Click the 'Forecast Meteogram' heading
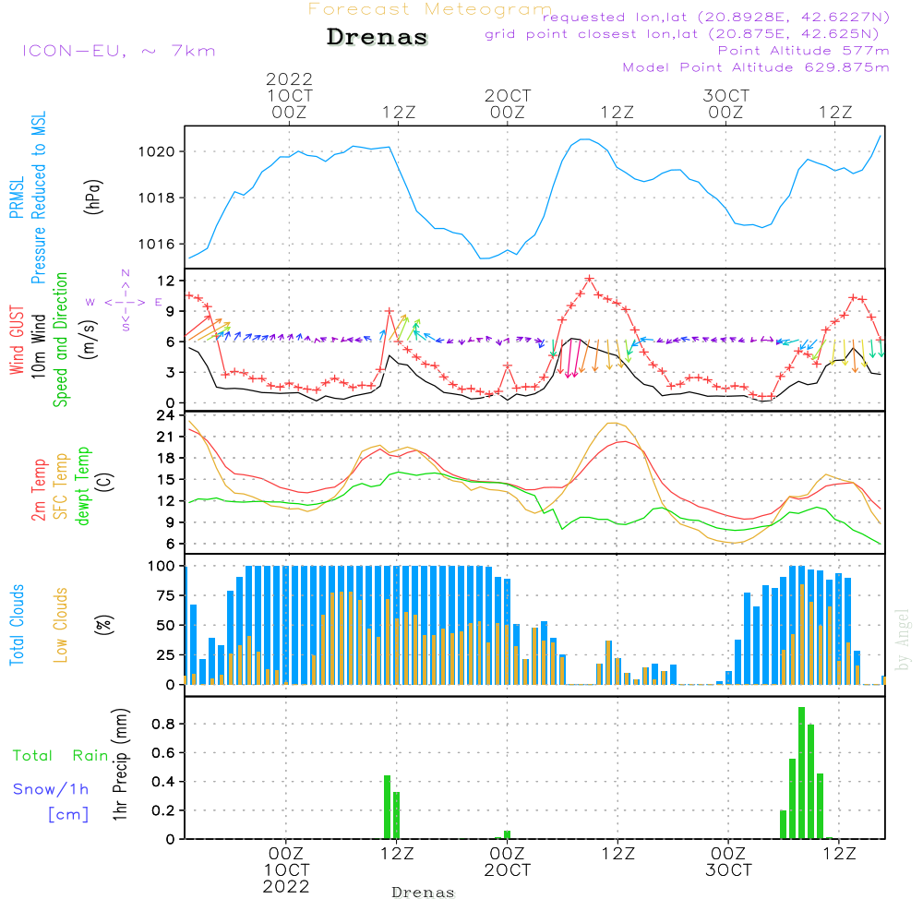The height and width of the screenshot is (923, 923). (x=430, y=9)
